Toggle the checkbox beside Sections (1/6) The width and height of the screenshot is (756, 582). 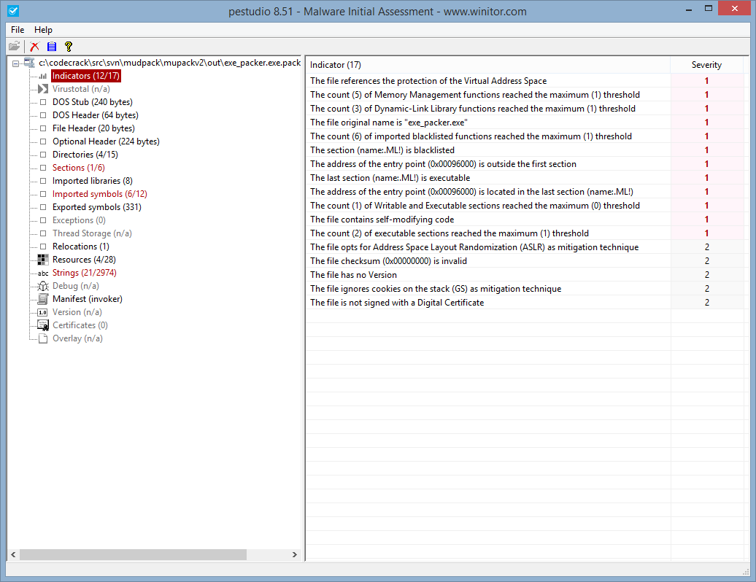coord(43,168)
